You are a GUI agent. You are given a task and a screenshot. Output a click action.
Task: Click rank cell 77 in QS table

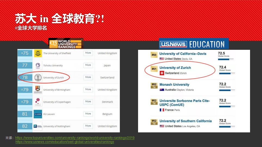pyautogui.click(x=25, y=65)
